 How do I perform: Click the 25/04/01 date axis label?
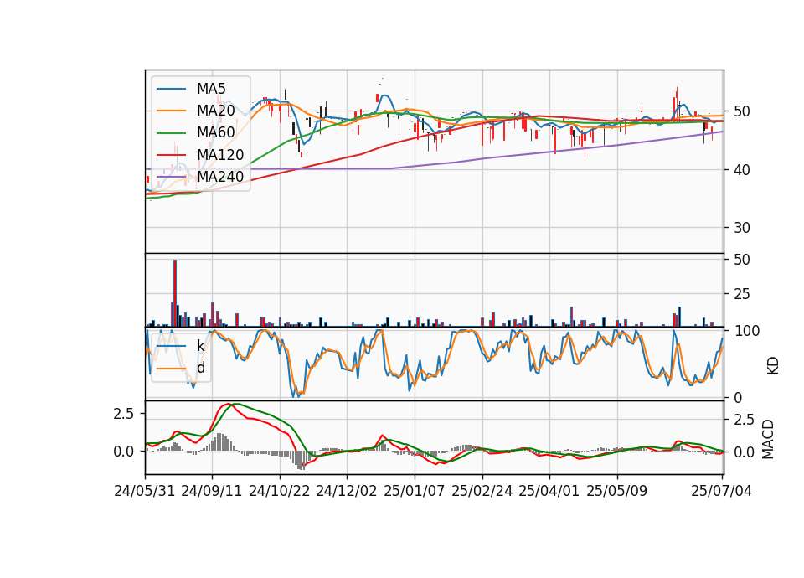549,492
